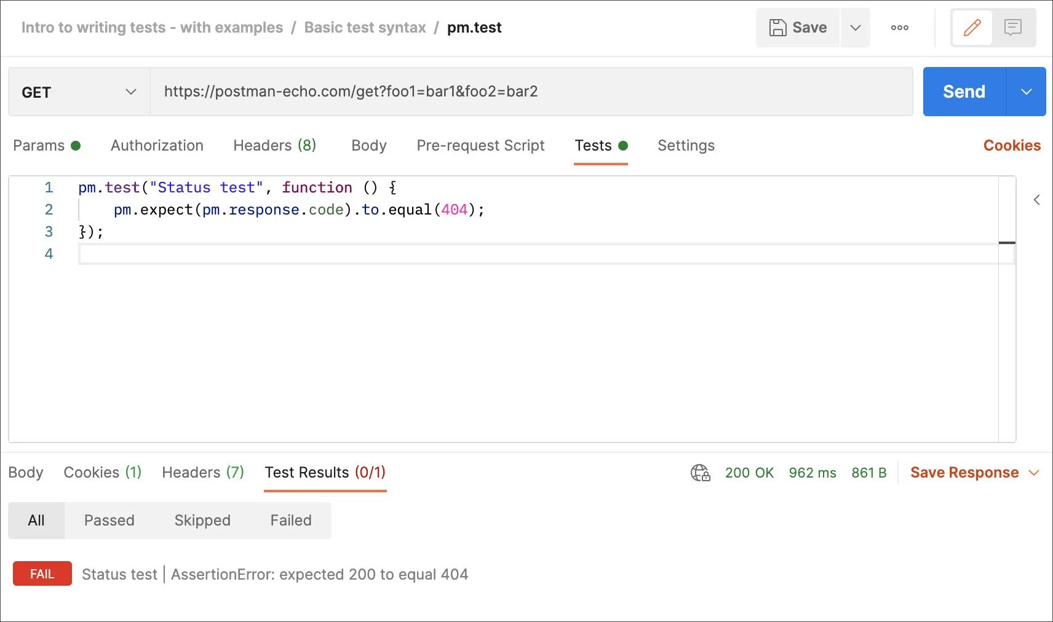
Task: Collapse the side panel with the chevron arrow
Action: tap(1037, 200)
